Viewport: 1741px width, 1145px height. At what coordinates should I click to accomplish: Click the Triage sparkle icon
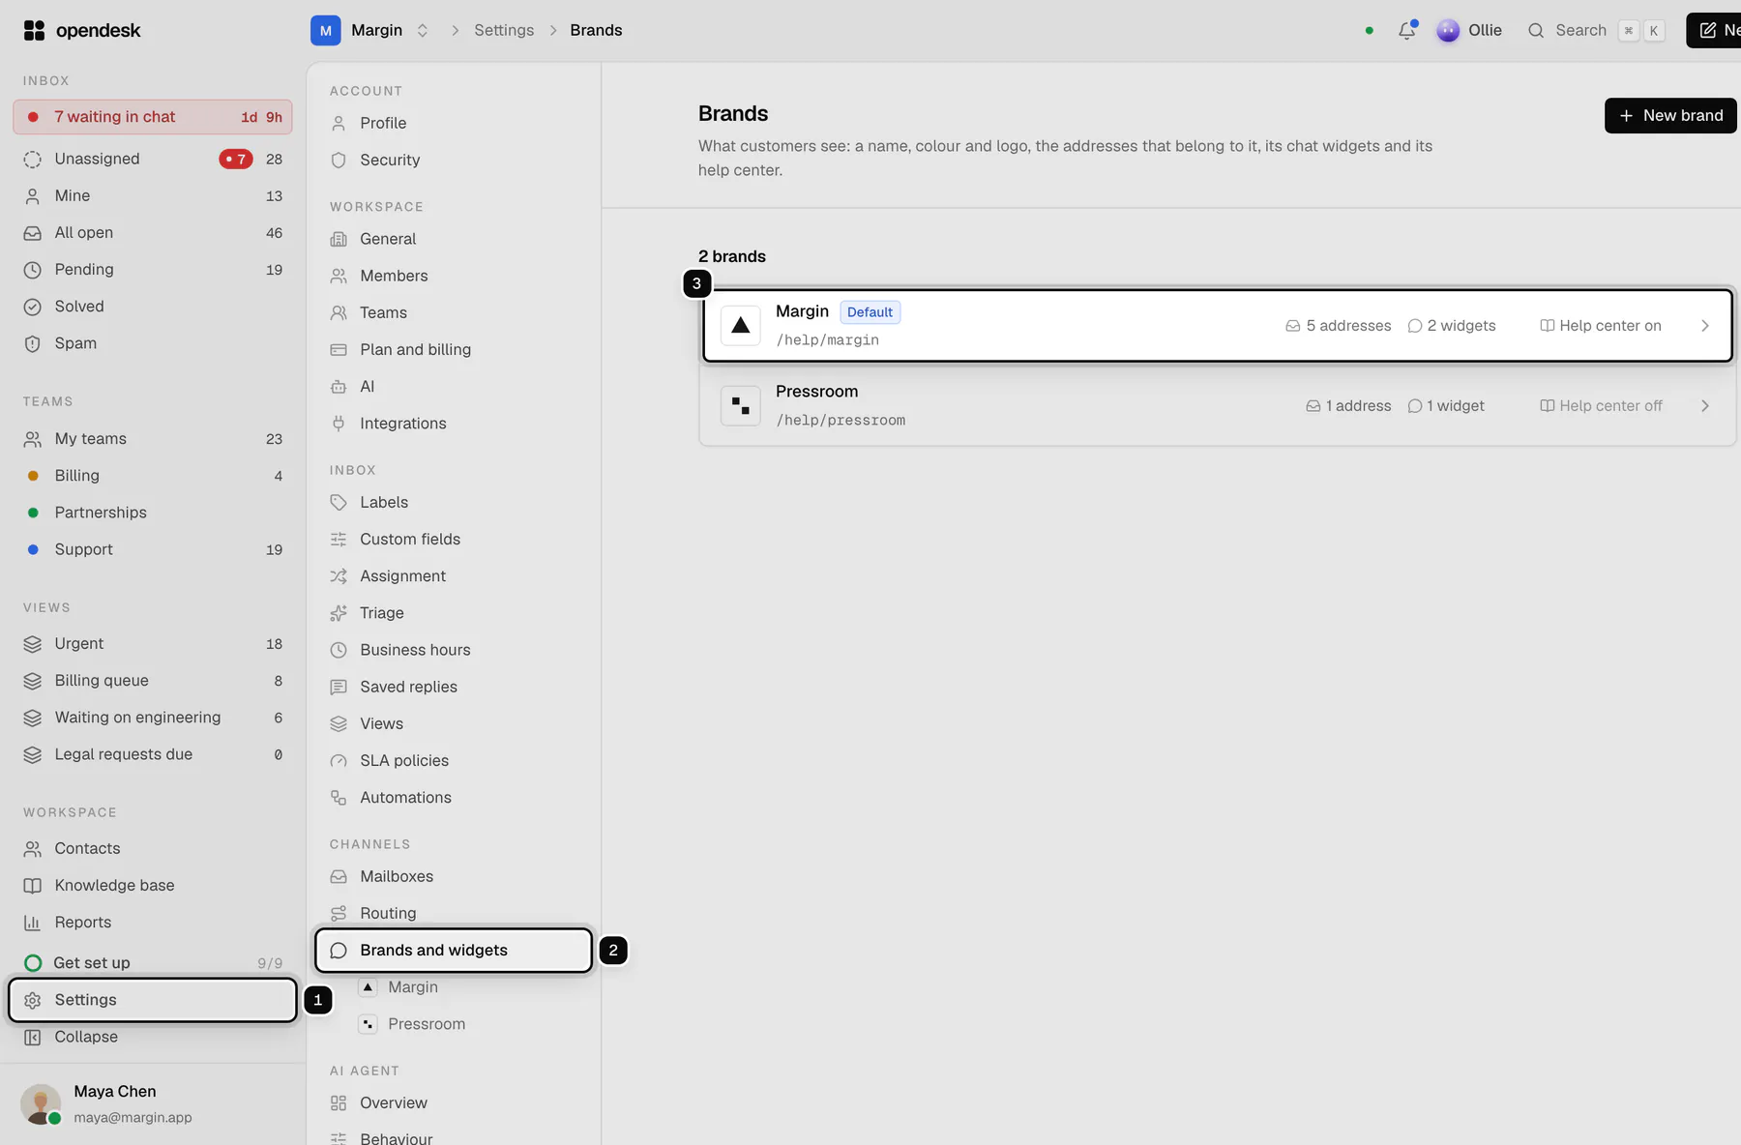[x=339, y=613]
